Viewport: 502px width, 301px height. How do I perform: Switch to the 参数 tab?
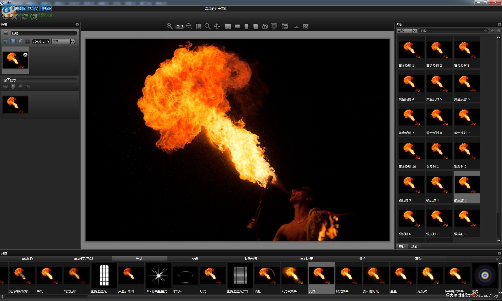[414, 247]
